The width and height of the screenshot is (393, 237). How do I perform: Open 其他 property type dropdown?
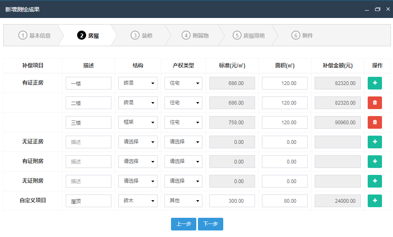pos(183,201)
